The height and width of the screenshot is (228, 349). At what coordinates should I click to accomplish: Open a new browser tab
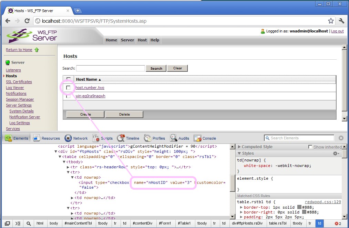[78, 10]
